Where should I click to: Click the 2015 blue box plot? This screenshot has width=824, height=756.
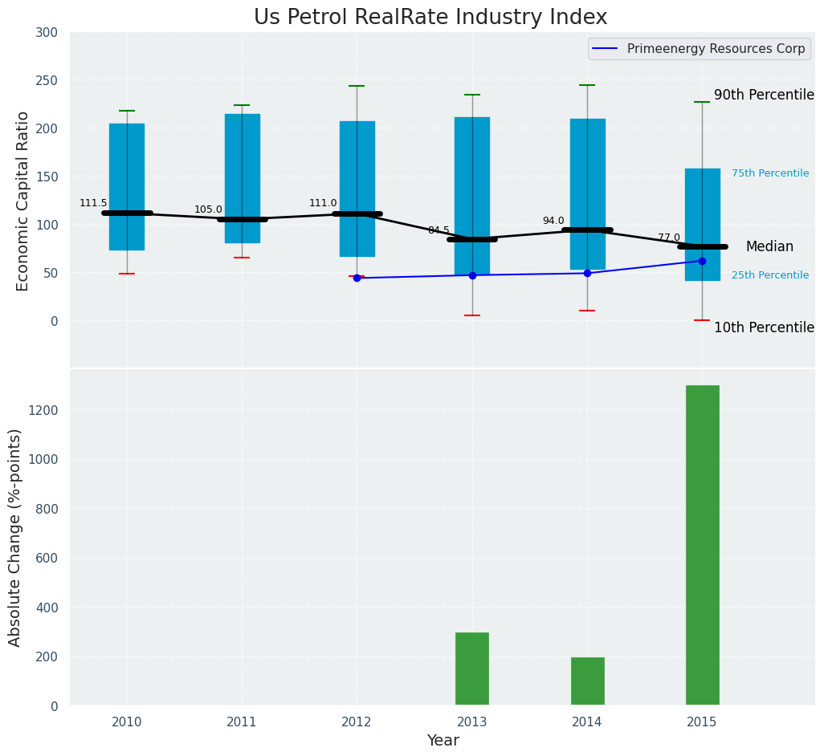[702, 201]
